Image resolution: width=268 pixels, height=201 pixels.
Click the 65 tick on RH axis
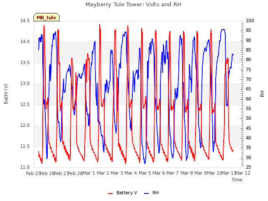click(x=248, y=89)
